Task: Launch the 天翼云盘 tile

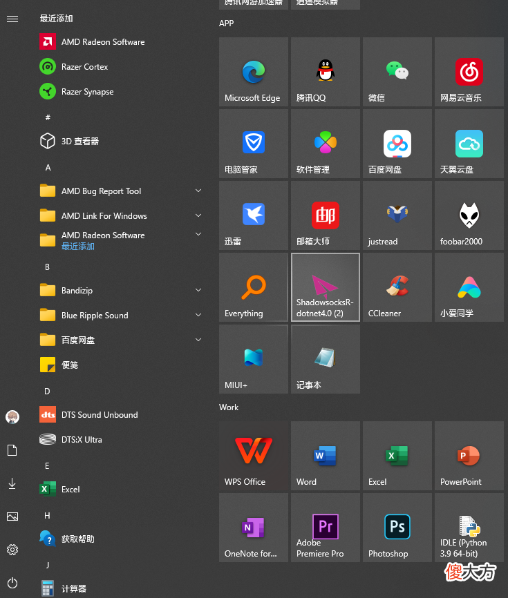Action: [469, 144]
